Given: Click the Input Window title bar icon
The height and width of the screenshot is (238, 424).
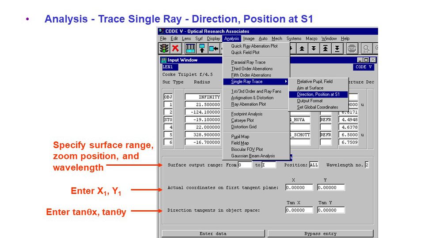Looking at the screenshot, I should (163, 60).
